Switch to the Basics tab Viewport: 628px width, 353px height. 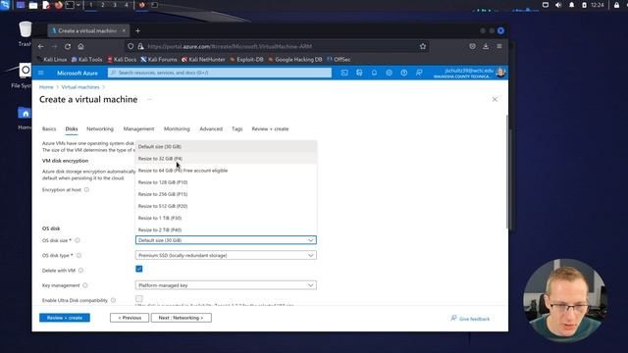(49, 128)
